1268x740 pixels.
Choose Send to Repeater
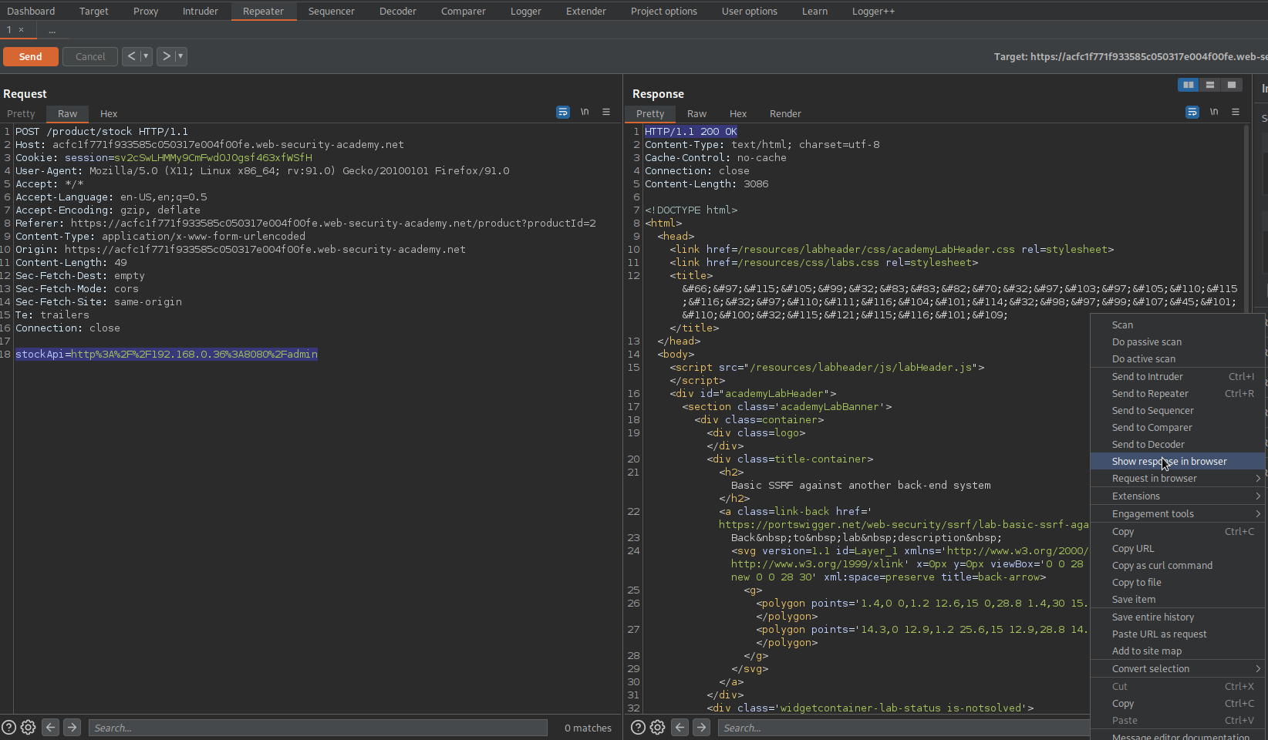[x=1177, y=394]
